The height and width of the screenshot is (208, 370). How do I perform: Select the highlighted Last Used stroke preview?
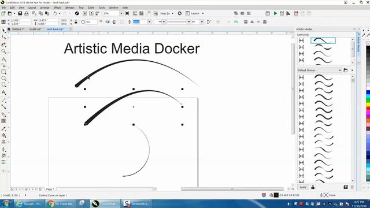tap(323, 40)
